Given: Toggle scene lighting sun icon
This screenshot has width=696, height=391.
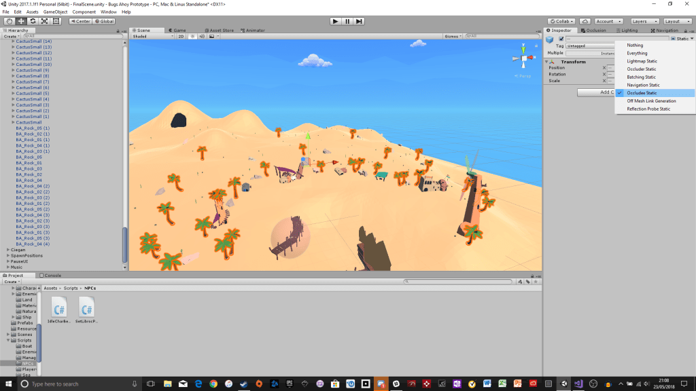Looking at the screenshot, I should (192, 36).
